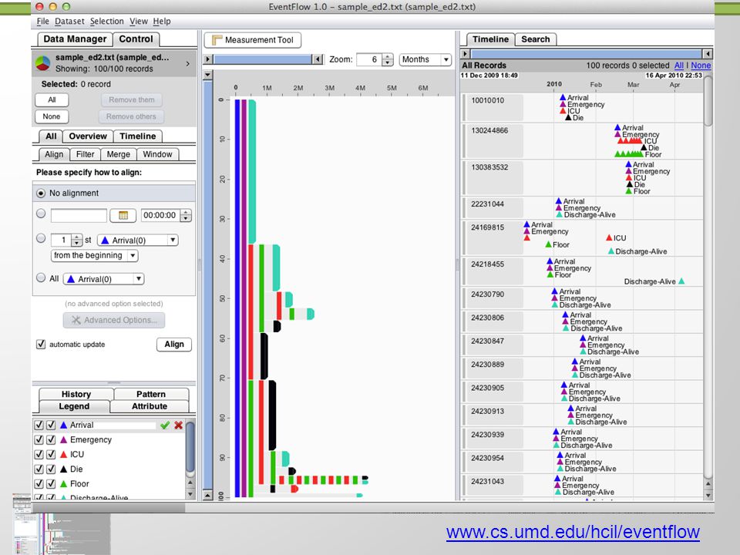Switch to the Merge tab
Image resolution: width=740 pixels, height=555 pixels.
click(118, 154)
